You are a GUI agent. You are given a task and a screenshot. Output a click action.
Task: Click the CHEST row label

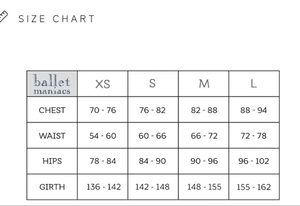[52, 110]
